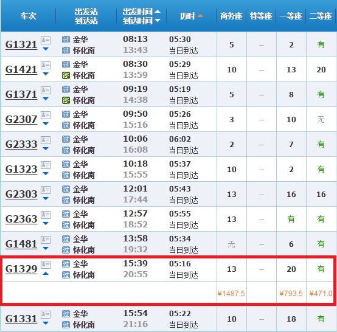
Task: Click business seat count 5 for G1371
Action: (232, 94)
